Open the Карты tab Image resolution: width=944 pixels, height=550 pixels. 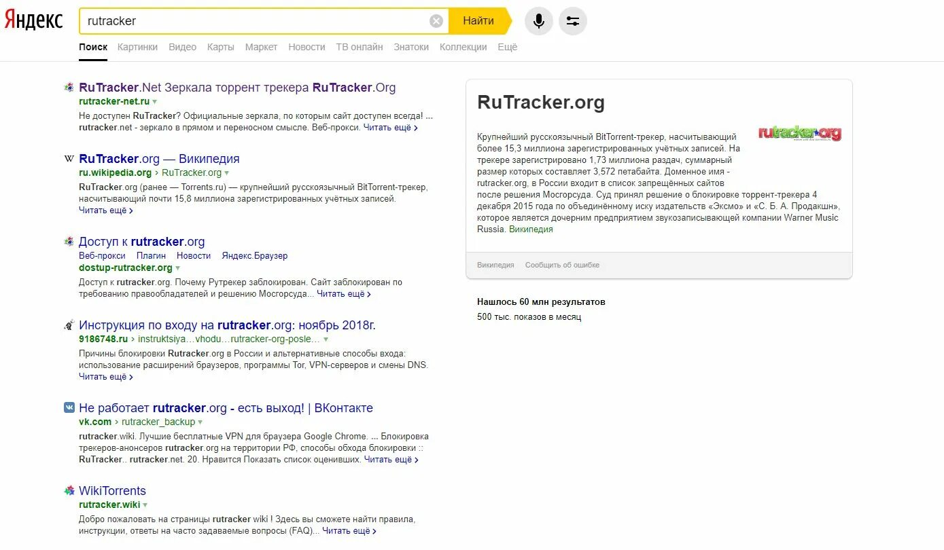click(221, 47)
